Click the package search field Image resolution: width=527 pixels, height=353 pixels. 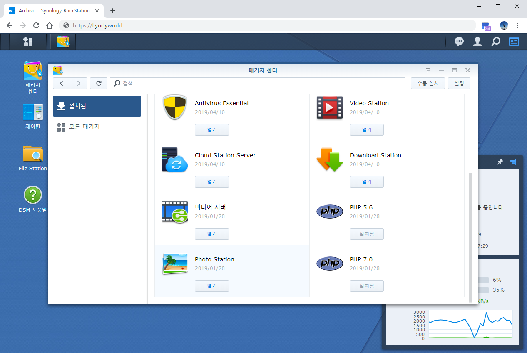pyautogui.click(x=257, y=83)
